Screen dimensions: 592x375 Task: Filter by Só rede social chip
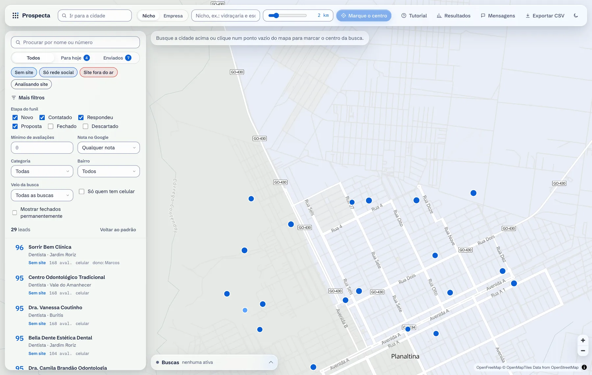(x=59, y=72)
